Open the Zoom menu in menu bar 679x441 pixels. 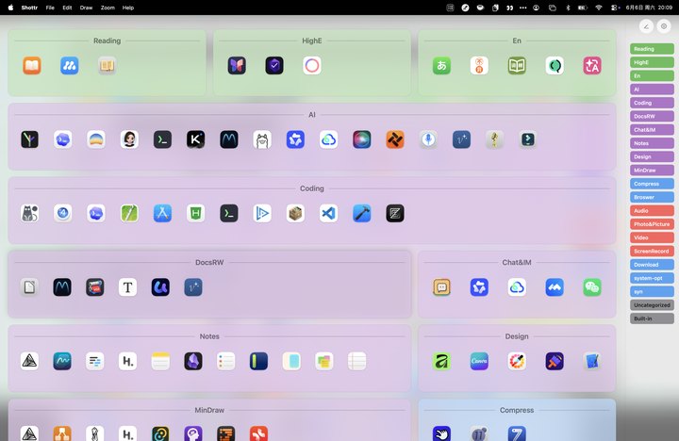point(108,8)
